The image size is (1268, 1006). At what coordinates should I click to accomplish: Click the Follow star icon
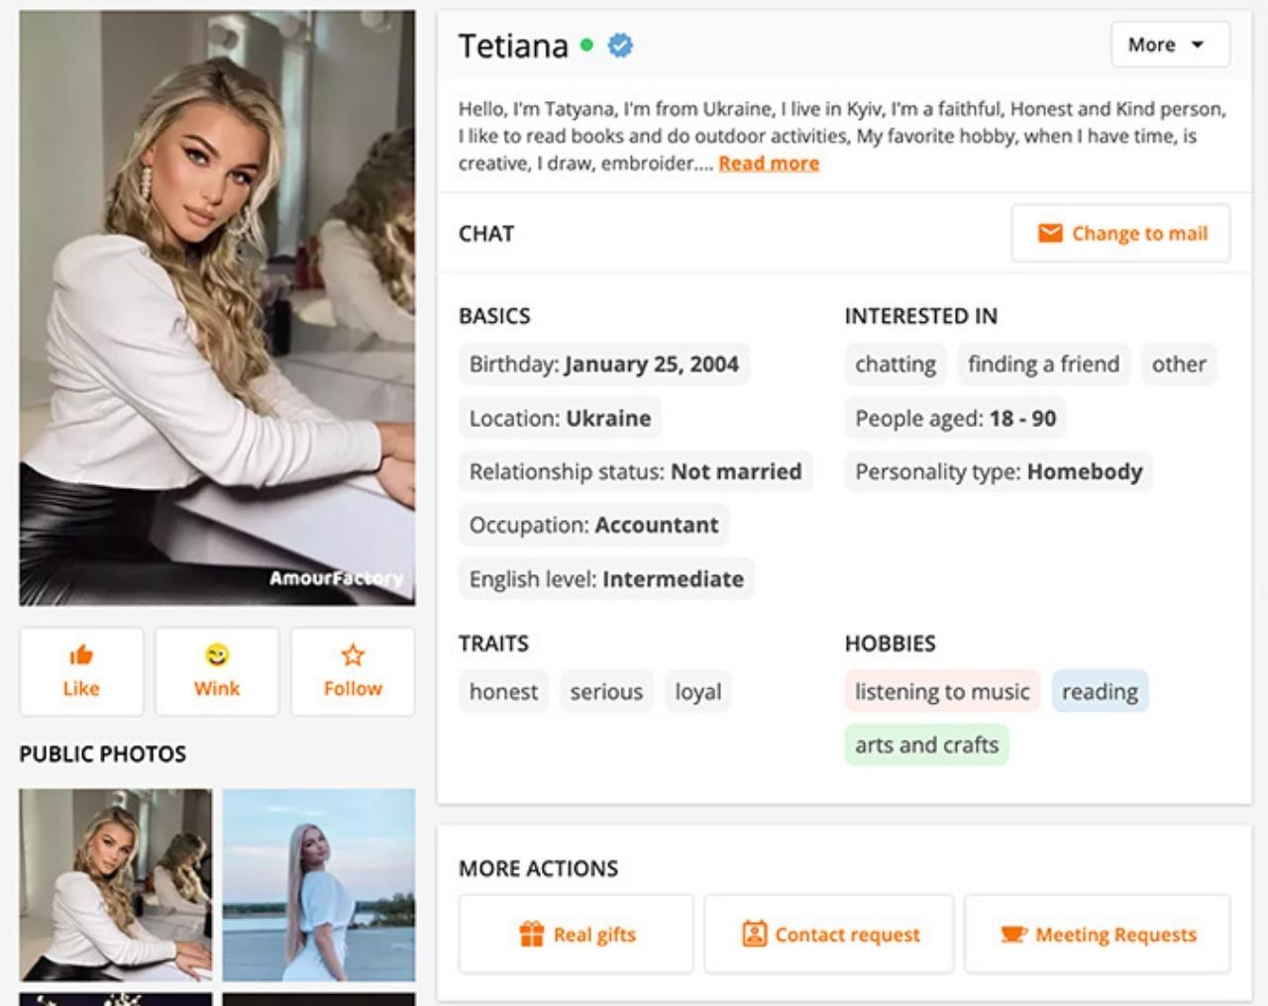pos(353,653)
